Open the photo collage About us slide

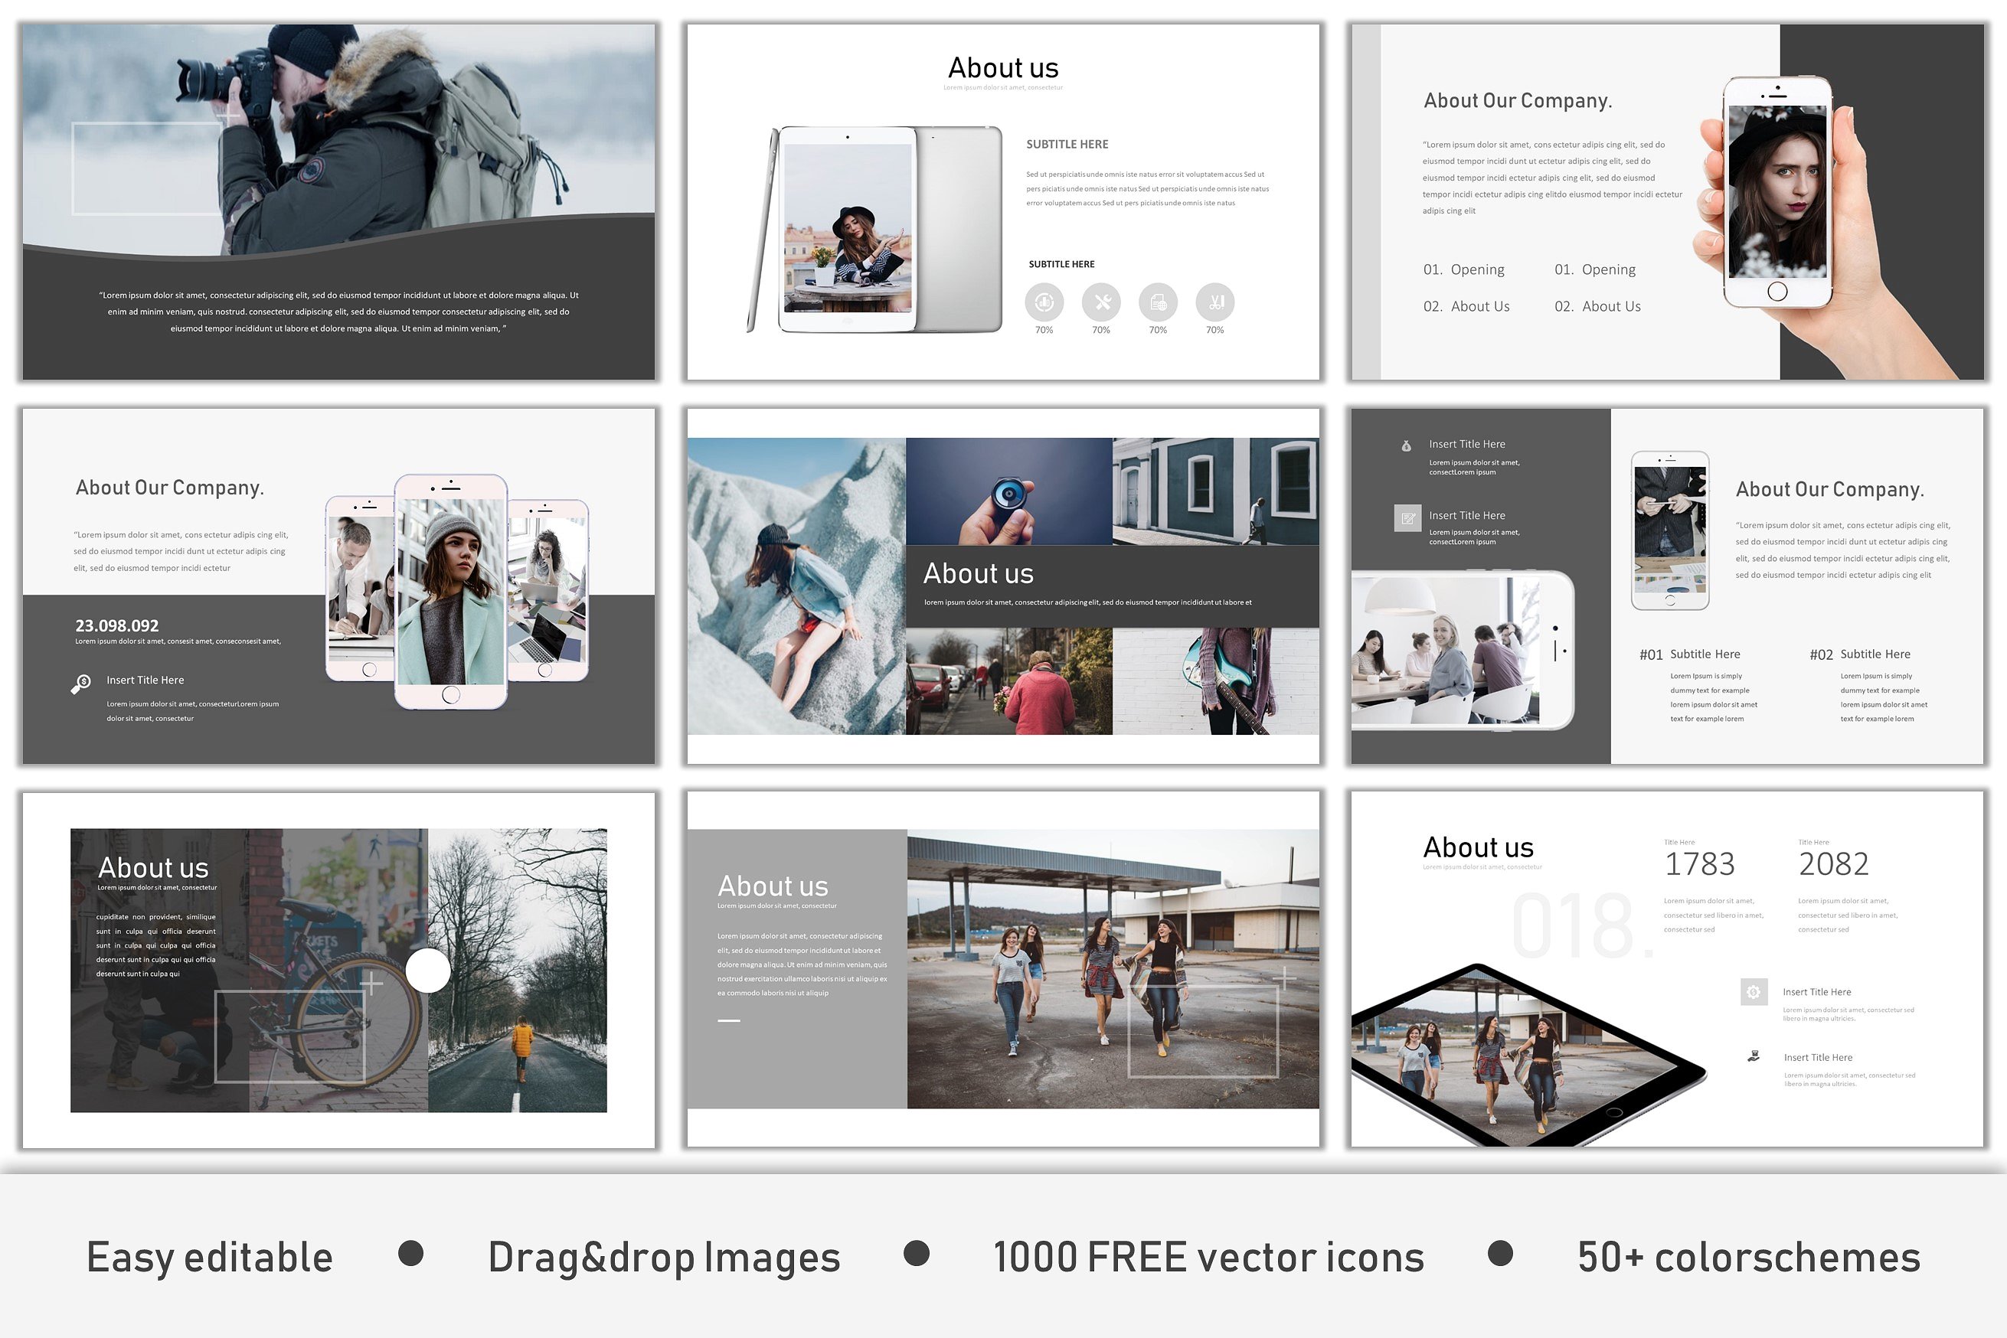pyautogui.click(x=1003, y=586)
